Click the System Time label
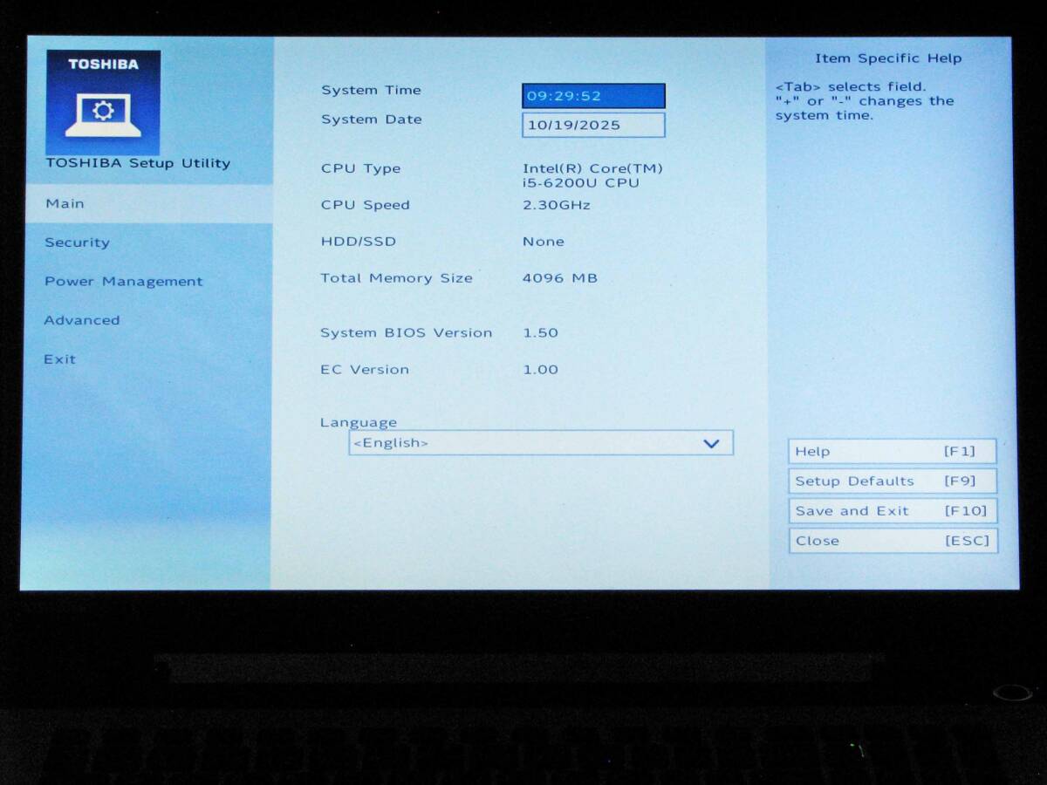 point(371,90)
